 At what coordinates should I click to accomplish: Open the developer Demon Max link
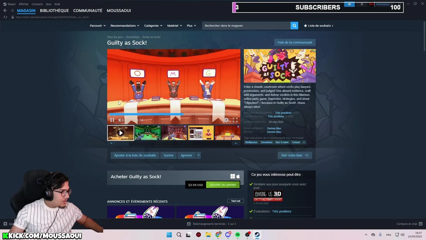pos(274,128)
